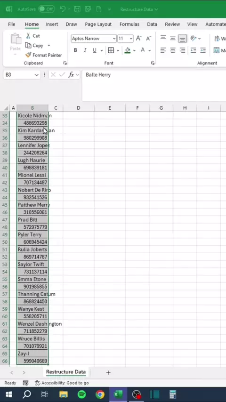
Task: Click the Save icon in title bar
Action: pos(77,9)
